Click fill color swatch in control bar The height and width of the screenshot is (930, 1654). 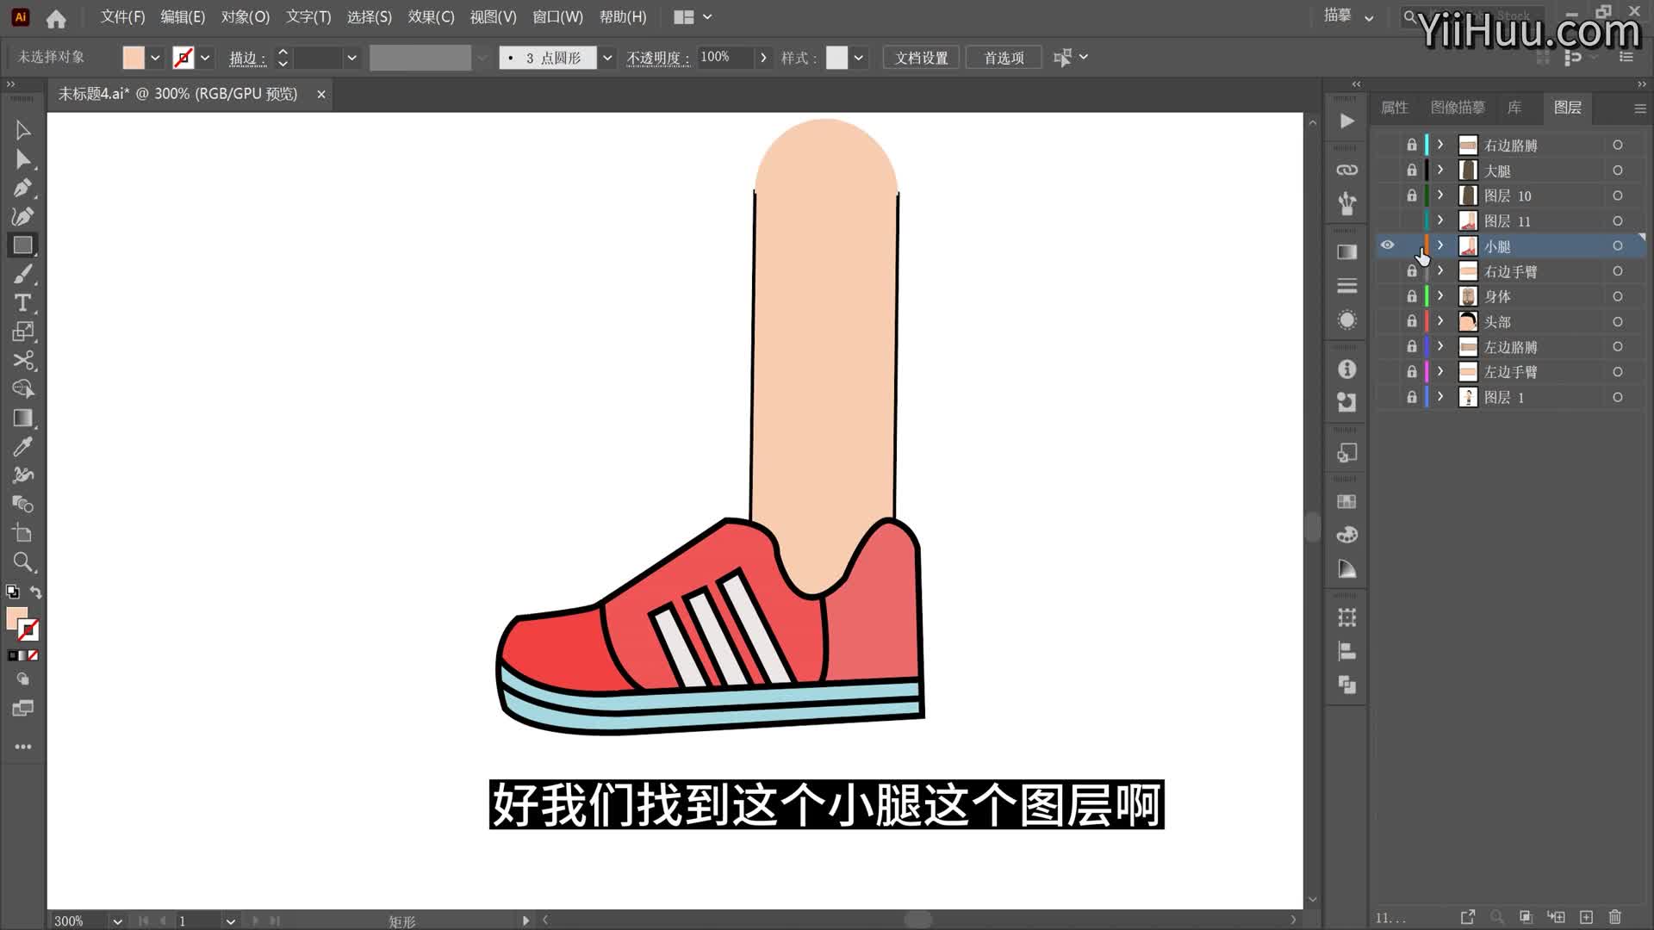click(x=134, y=58)
